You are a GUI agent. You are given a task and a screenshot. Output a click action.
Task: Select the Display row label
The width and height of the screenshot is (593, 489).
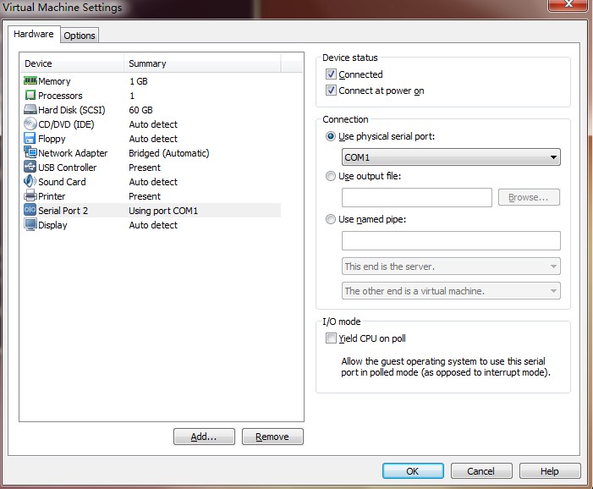click(52, 225)
